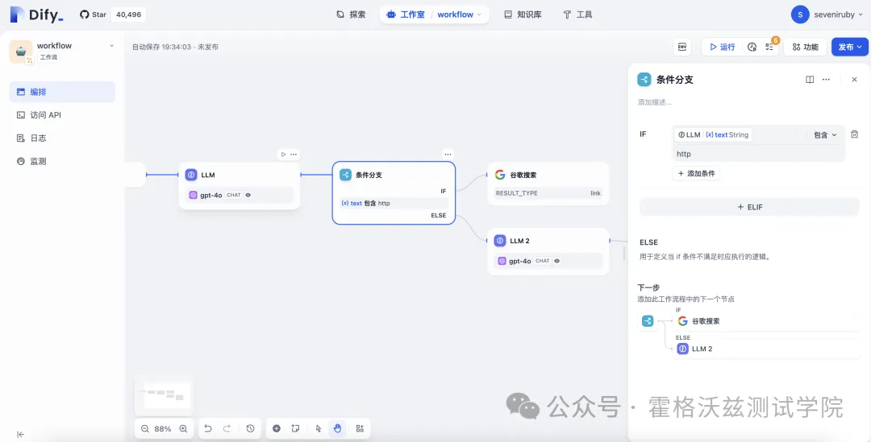Image resolution: width=871 pixels, height=442 pixels.
Task: Expand the workflow app switcher in sidebar
Action: [111, 46]
